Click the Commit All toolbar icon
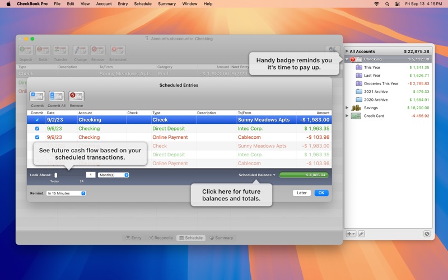Screen dimensions: 448x280 [57, 96]
